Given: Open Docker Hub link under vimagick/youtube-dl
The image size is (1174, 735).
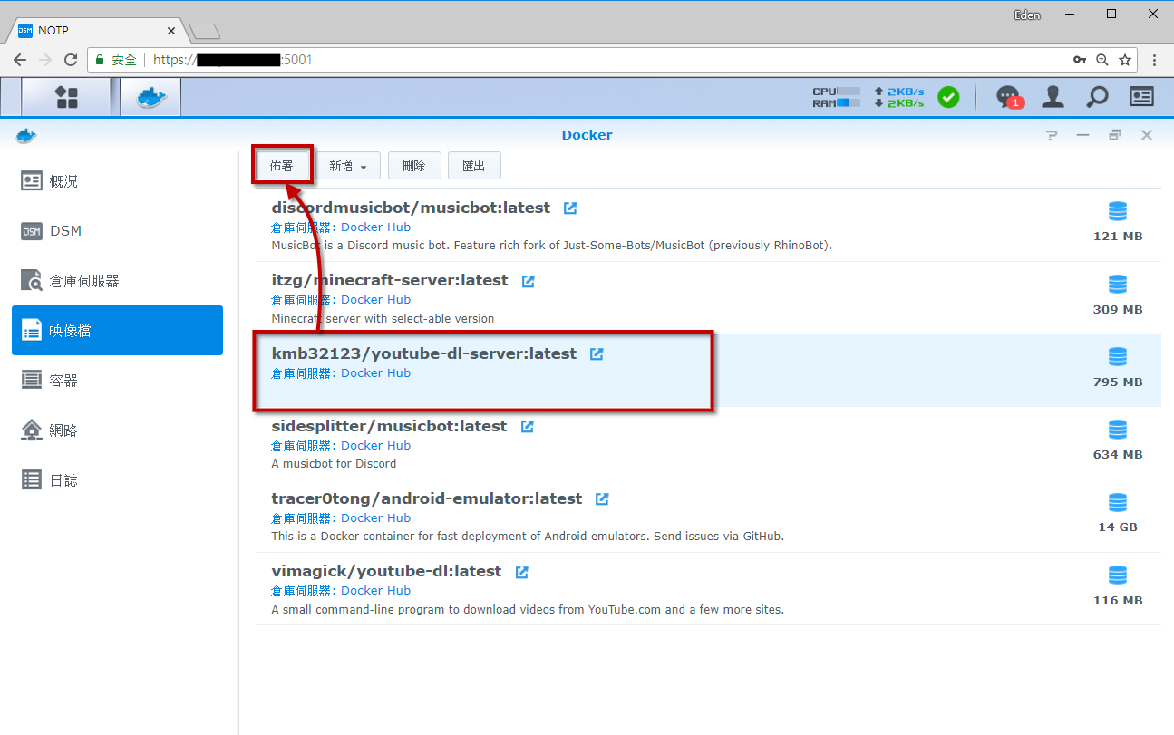Looking at the screenshot, I should coord(375,591).
